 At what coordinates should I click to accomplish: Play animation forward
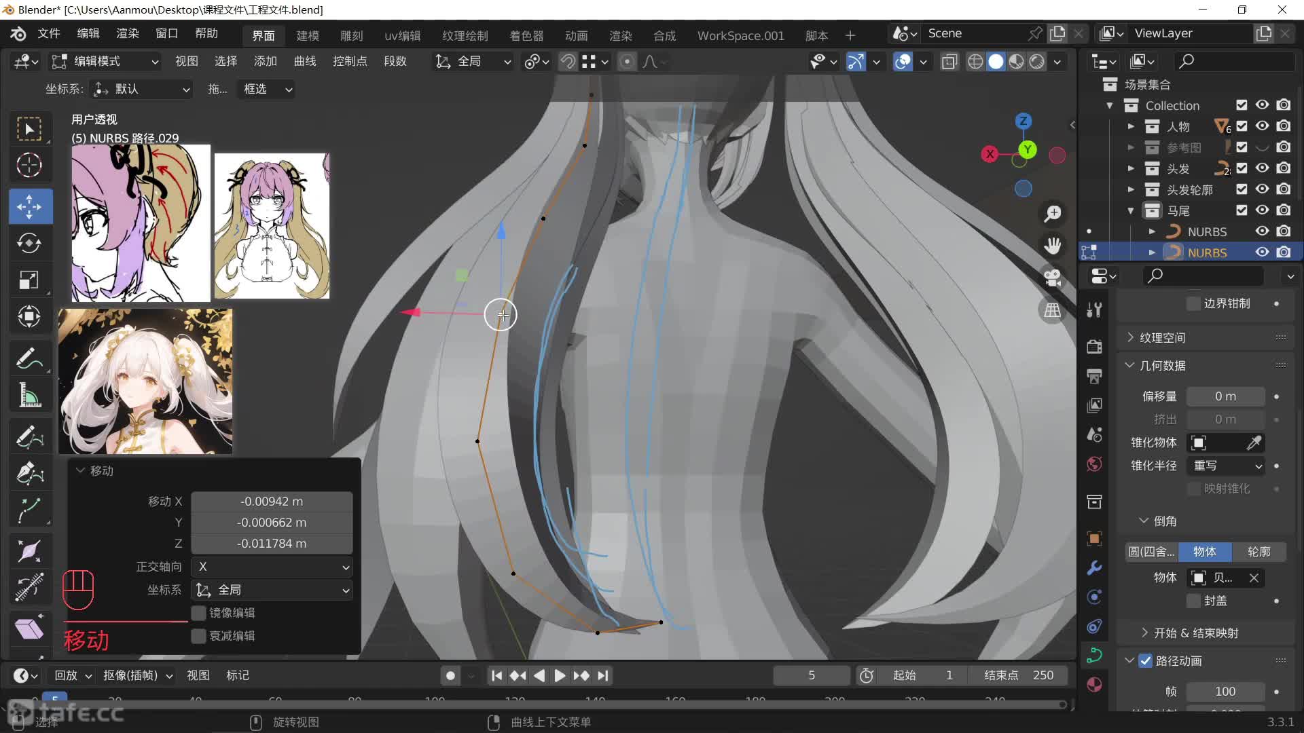coord(560,675)
